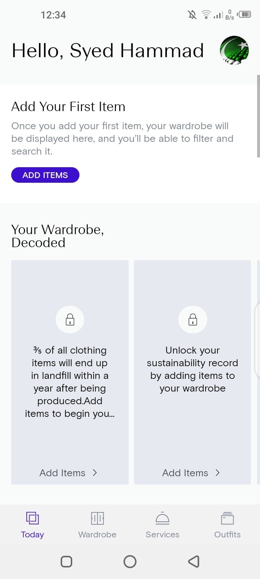Image resolution: width=260 pixels, height=579 pixels.
Task: Tap the lock icon on the landfill statistics card
Action: (x=70, y=319)
